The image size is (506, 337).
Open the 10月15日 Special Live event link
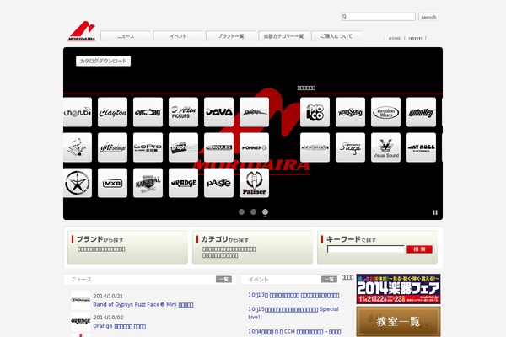[293, 313]
